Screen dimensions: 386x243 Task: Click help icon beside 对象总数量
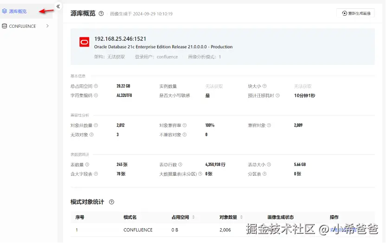(x=96, y=125)
